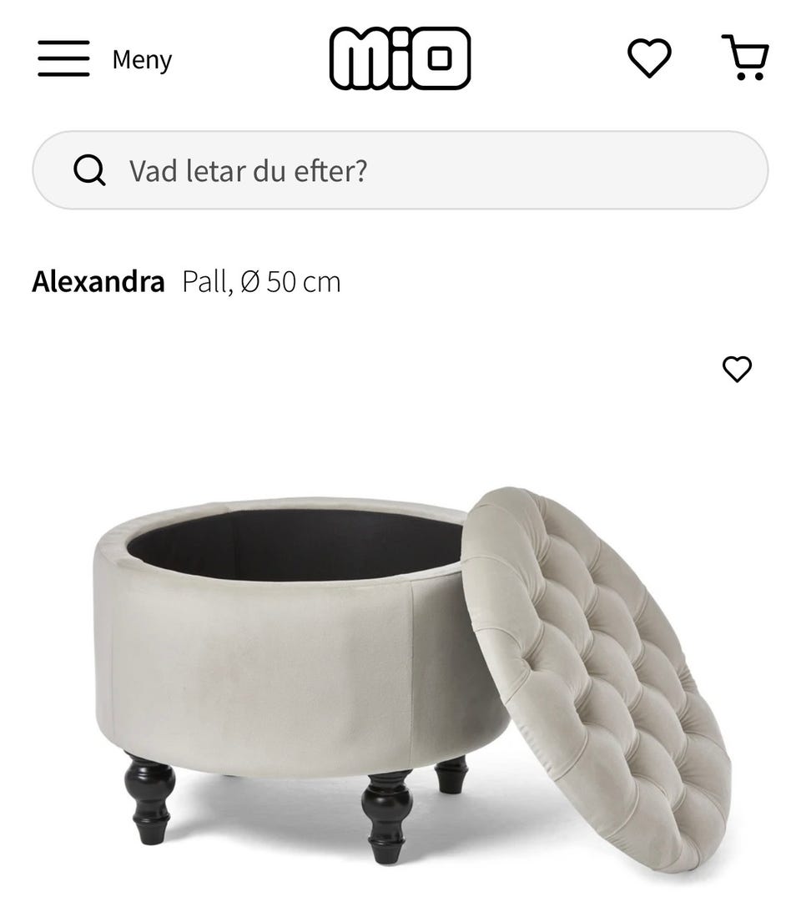The image size is (801, 917).
Task: Toggle favorite heart on product image
Action: pos(737,369)
